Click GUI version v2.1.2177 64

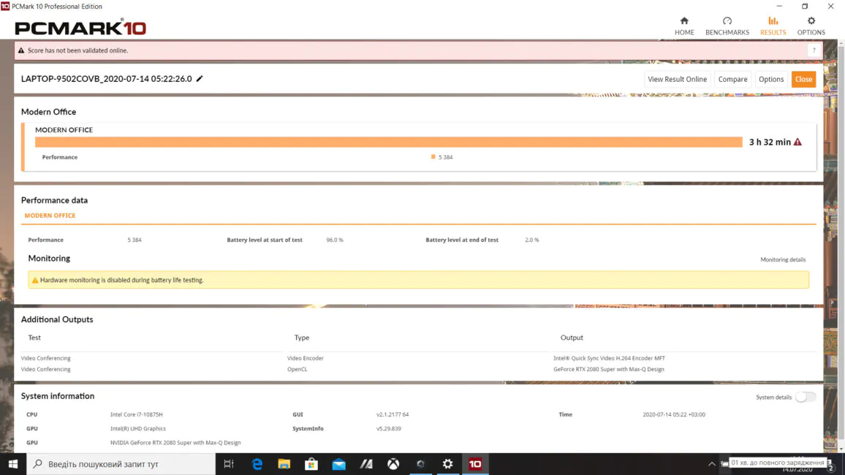point(393,414)
